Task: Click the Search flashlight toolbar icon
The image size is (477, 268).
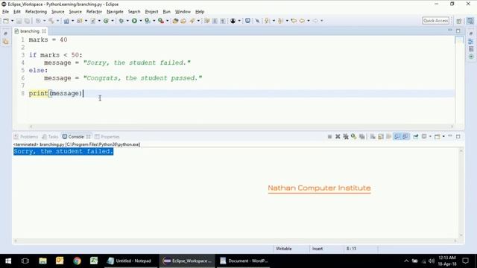Action: point(192,21)
